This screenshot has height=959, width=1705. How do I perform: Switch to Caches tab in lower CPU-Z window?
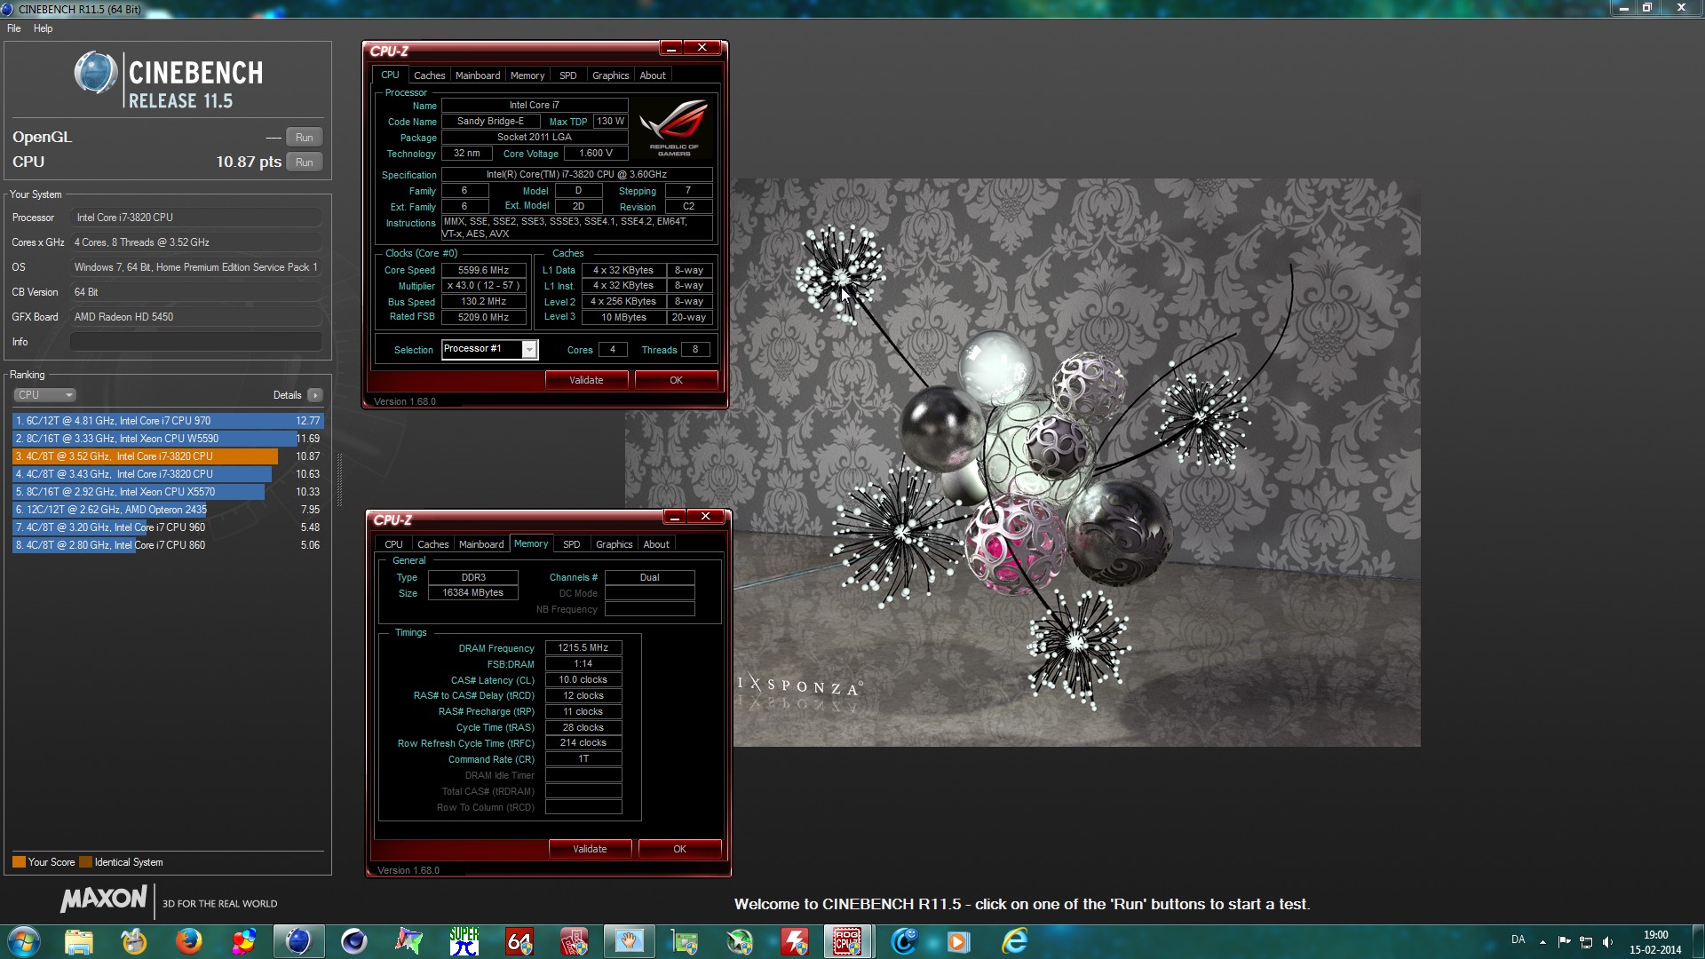coord(432,544)
